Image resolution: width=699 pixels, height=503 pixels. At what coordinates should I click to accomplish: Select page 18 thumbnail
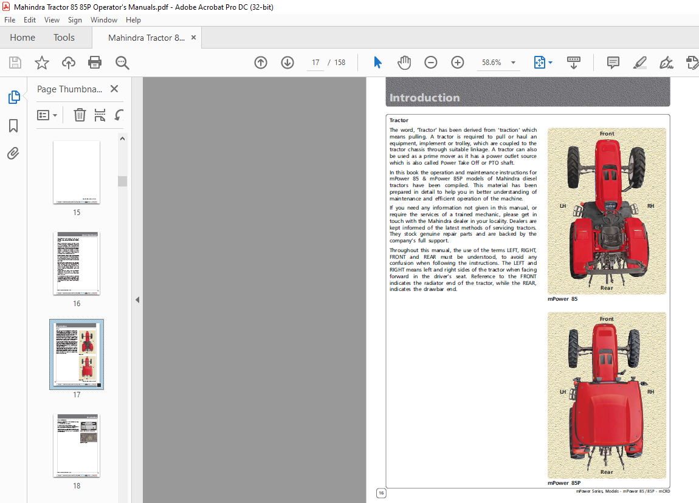click(x=77, y=446)
